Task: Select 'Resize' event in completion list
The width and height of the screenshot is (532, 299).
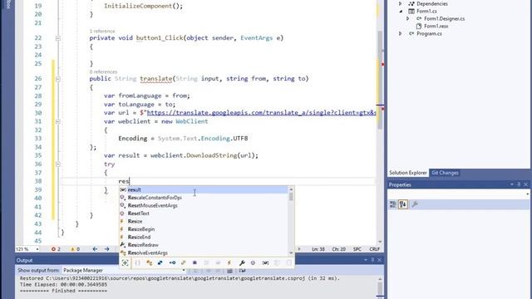Action: 203,222
